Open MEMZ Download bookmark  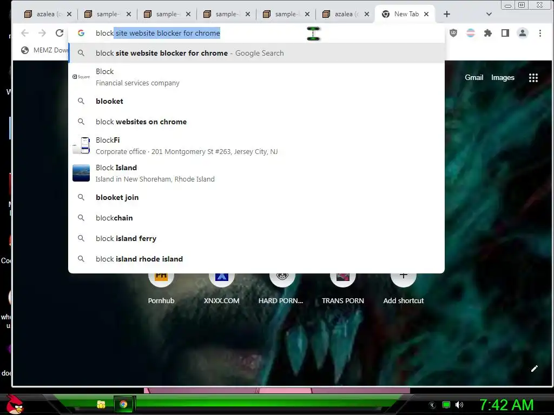[44, 50]
